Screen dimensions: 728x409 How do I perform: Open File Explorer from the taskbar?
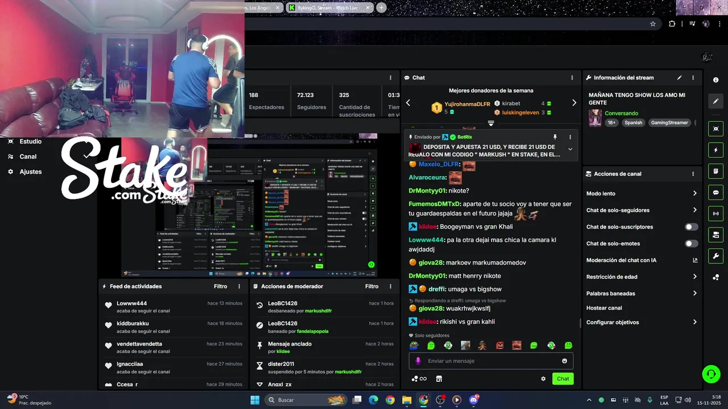tap(407, 400)
